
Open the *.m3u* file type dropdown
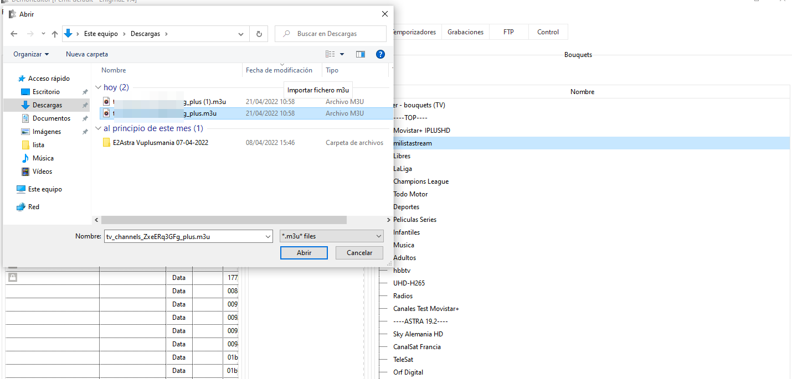click(x=331, y=236)
